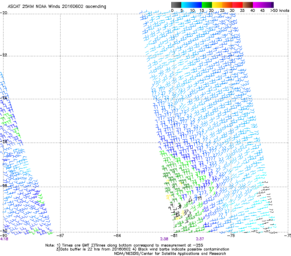Click the yellow 20–25 knots color segment
The width and height of the screenshot is (291, 256).
tap(217, 5)
